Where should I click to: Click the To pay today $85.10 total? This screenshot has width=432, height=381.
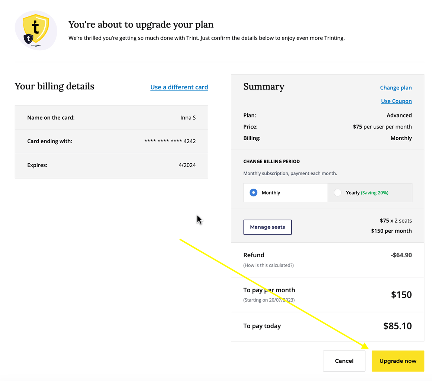point(397,326)
